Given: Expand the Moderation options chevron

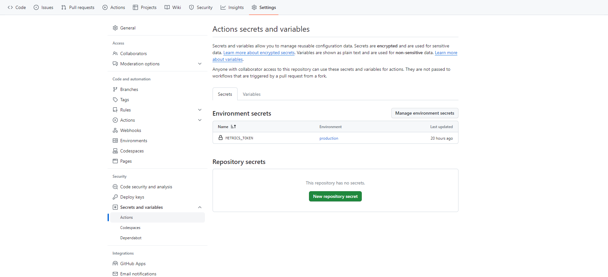Looking at the screenshot, I should (200, 64).
